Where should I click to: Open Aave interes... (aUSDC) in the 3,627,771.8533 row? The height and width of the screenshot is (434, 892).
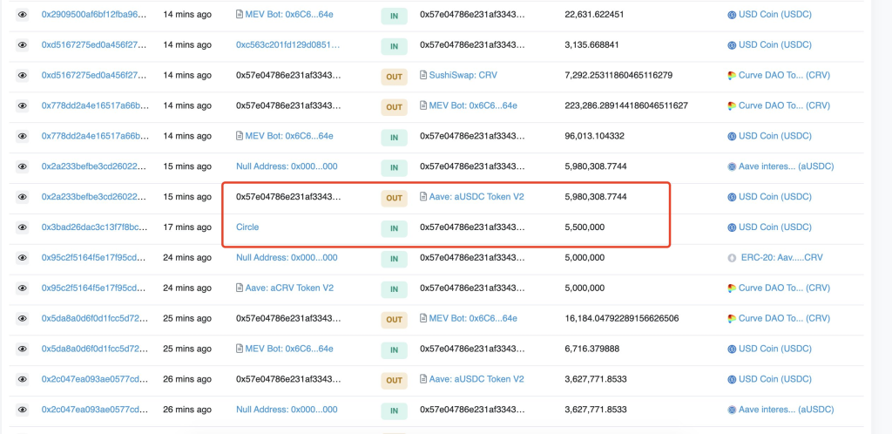point(787,410)
